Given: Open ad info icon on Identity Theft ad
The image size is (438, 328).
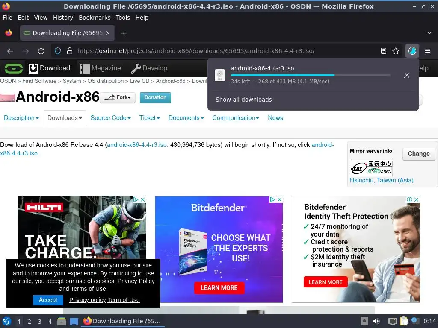Looking at the screenshot, I should point(409,199).
